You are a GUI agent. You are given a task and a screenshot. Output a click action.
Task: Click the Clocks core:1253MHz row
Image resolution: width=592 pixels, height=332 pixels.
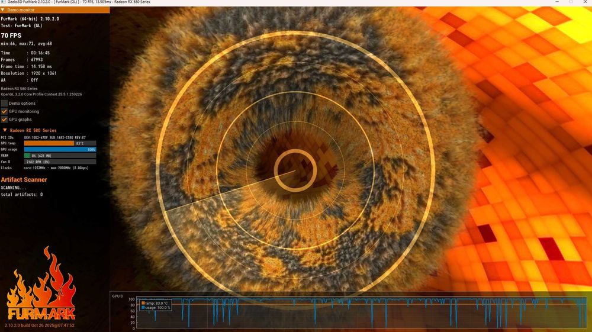pos(44,168)
